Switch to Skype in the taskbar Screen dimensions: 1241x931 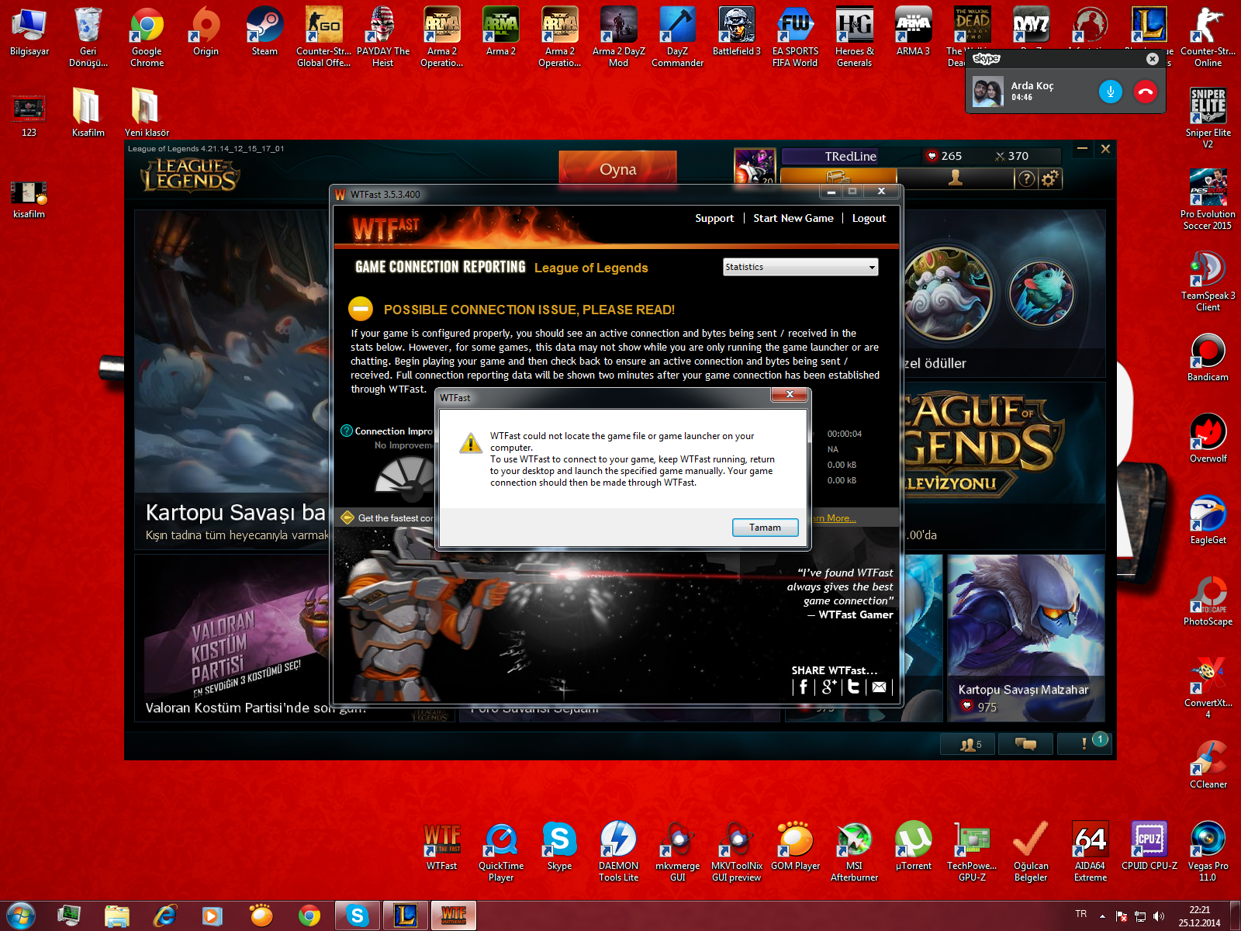(x=358, y=916)
